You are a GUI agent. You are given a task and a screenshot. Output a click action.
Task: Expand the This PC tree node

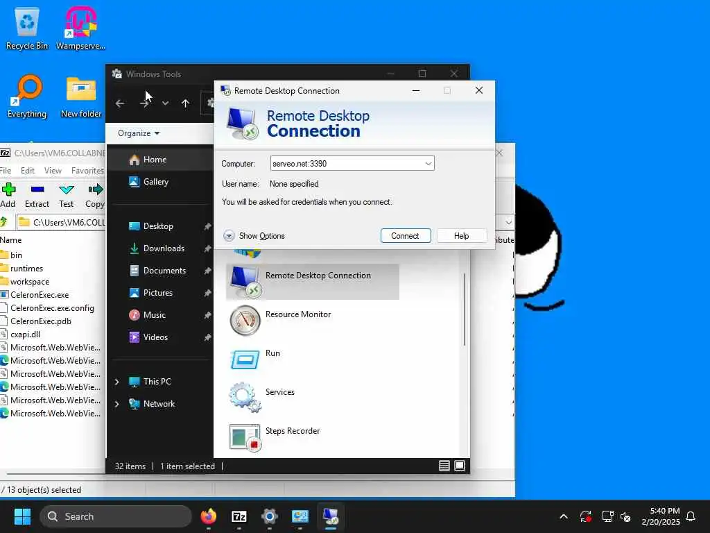(x=116, y=382)
